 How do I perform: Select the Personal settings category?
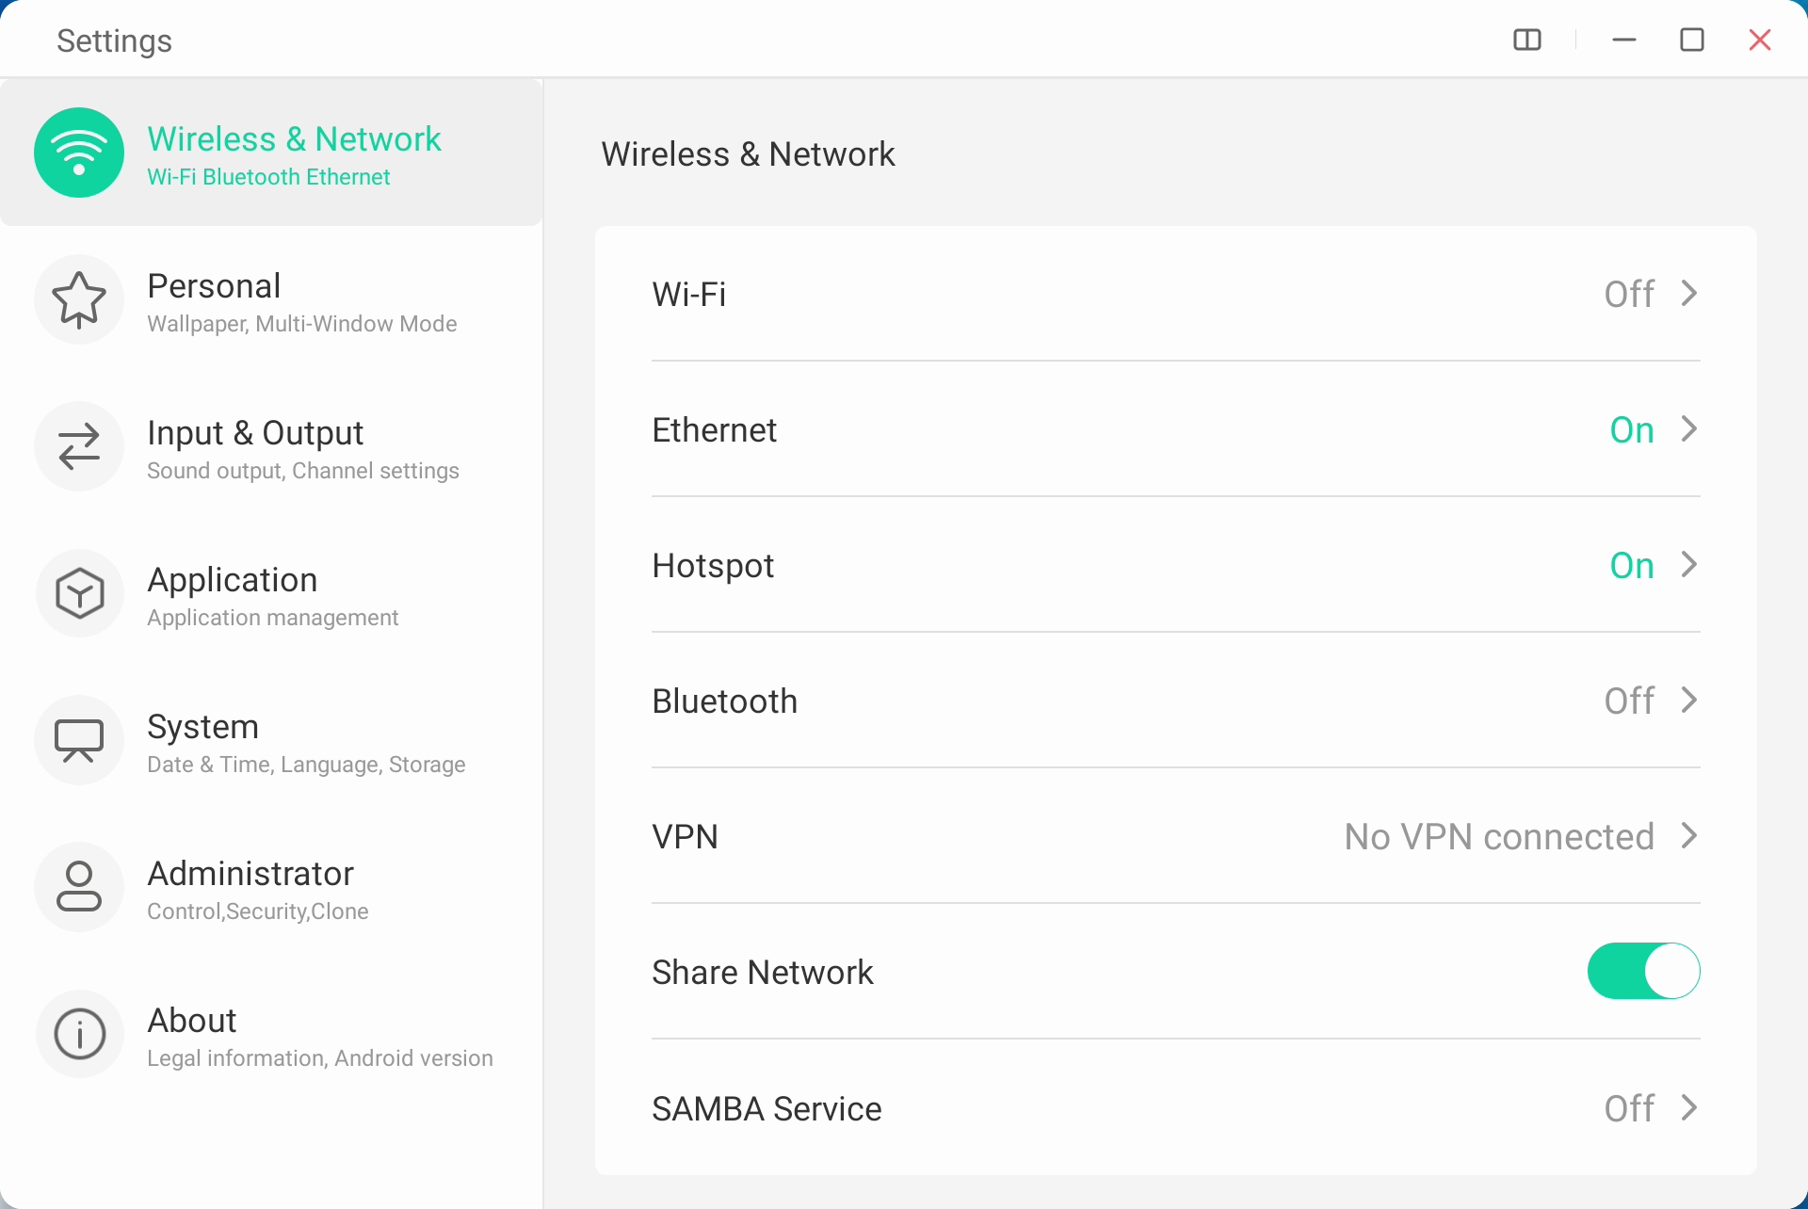click(301, 301)
